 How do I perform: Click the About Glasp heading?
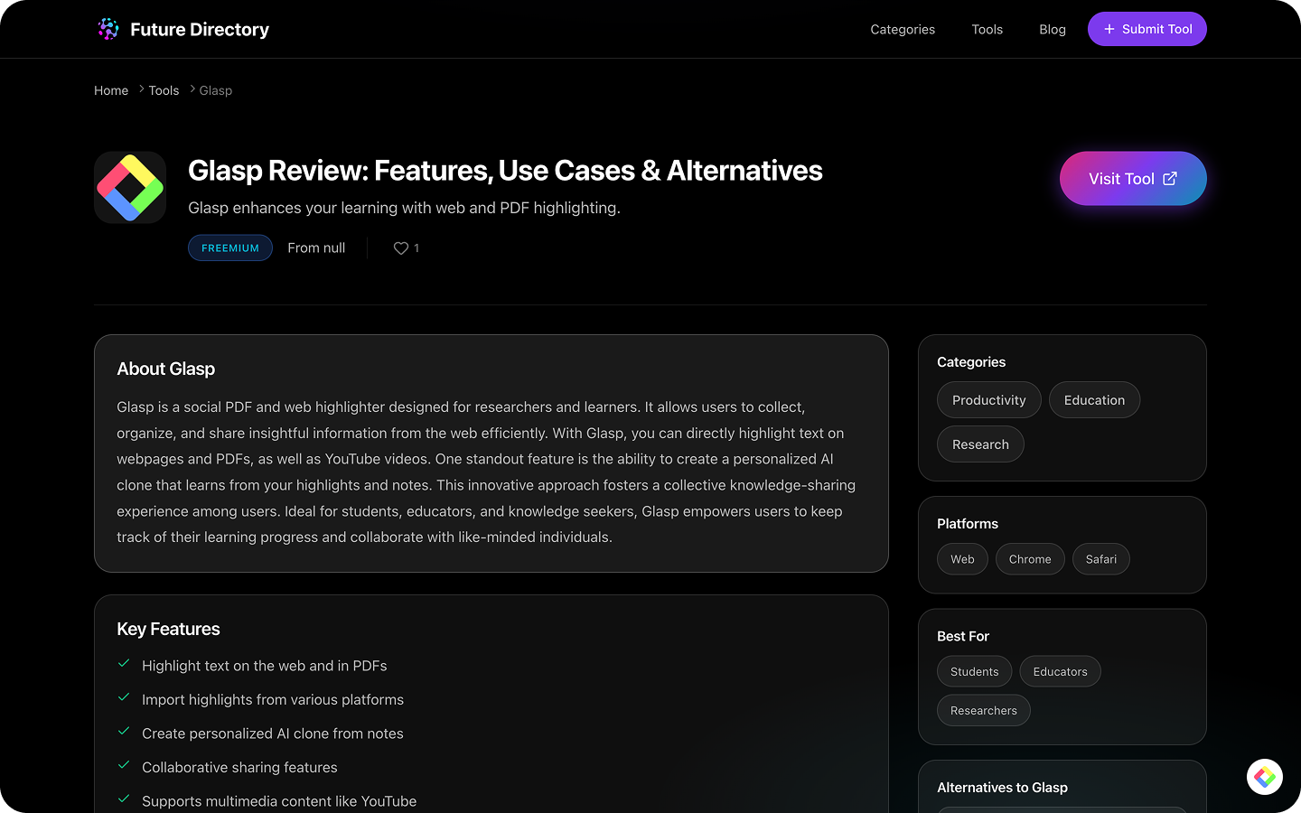[x=166, y=369]
